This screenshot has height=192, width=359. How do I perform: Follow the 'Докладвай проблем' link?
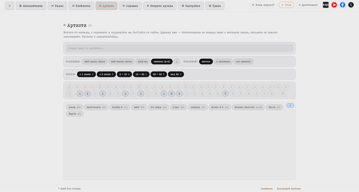[x=289, y=189]
